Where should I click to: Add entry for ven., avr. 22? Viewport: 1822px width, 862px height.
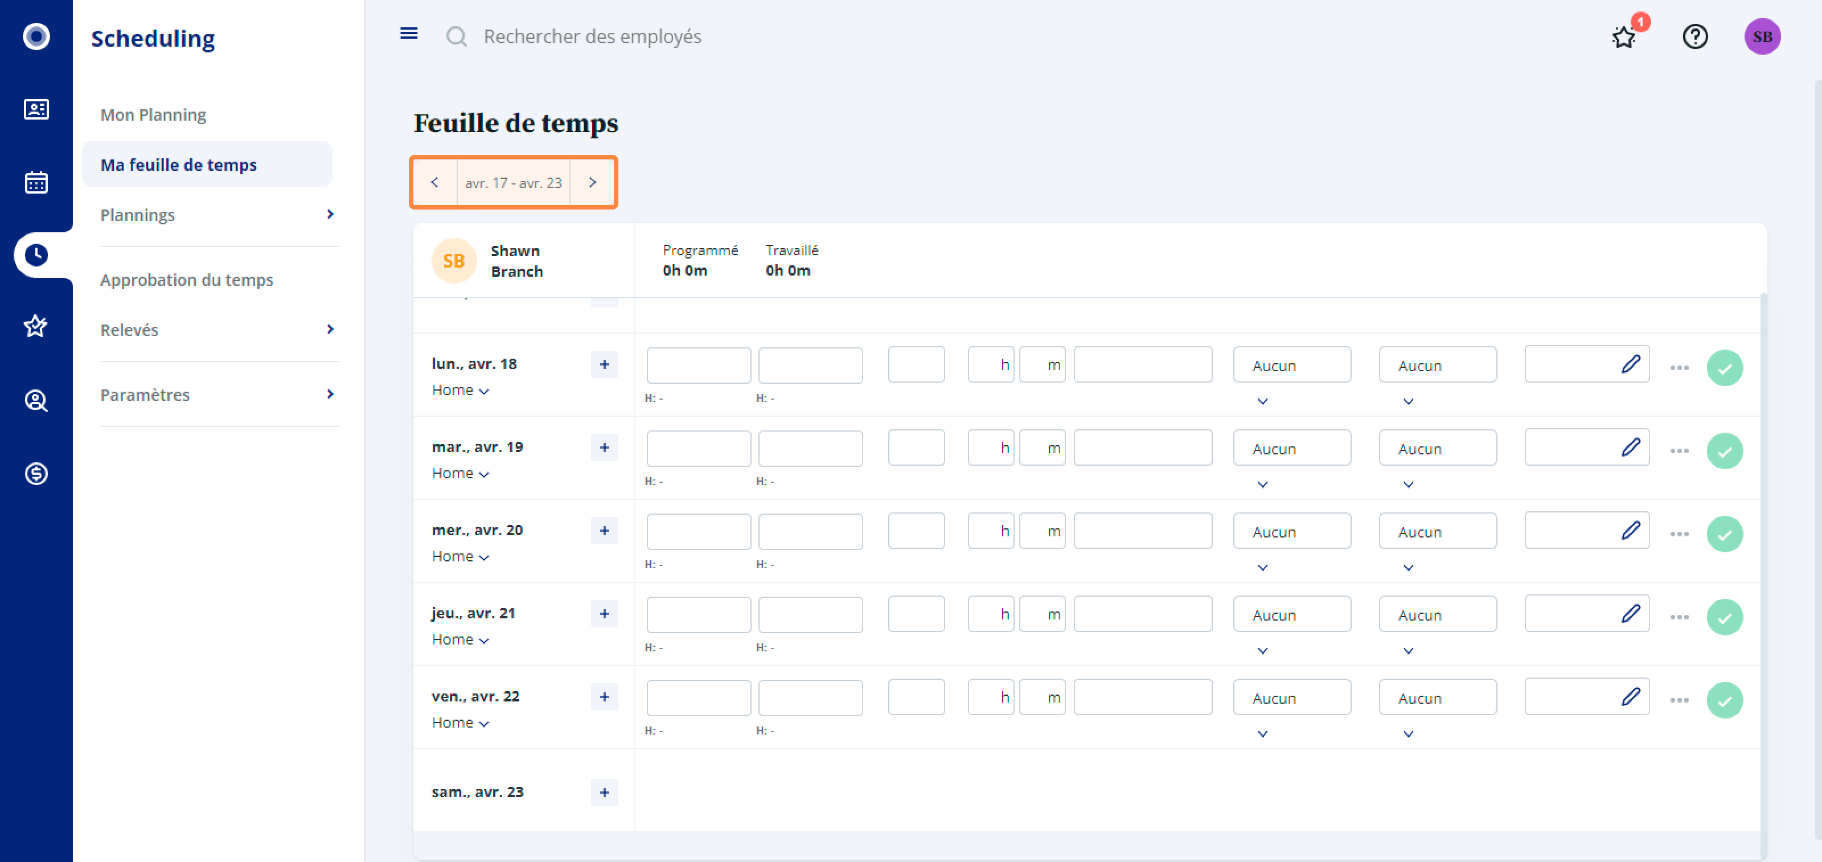[604, 696]
